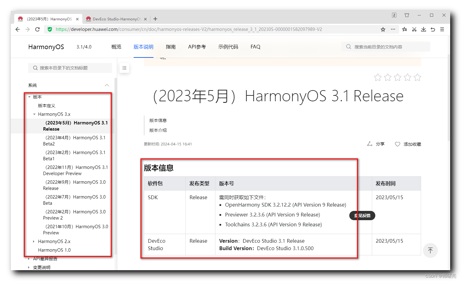Click the 意见反馈 feedback button

pyautogui.click(x=362, y=216)
